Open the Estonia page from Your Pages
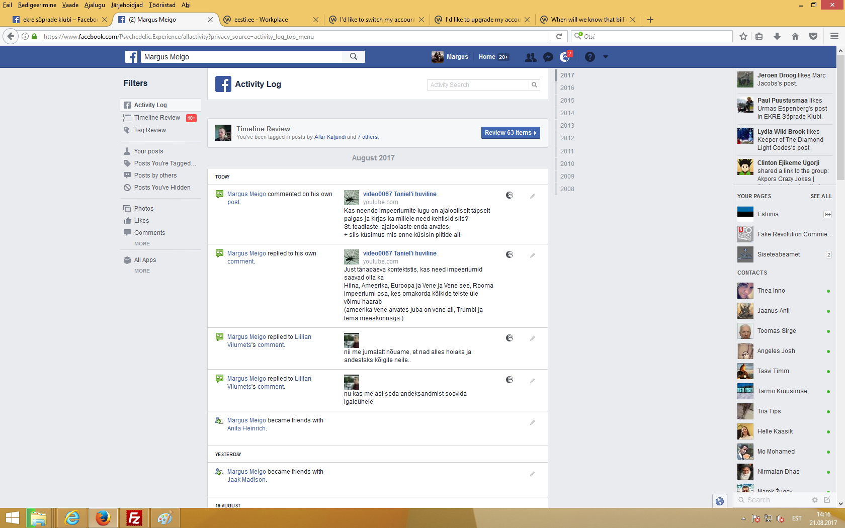This screenshot has height=528, width=845. click(784, 214)
